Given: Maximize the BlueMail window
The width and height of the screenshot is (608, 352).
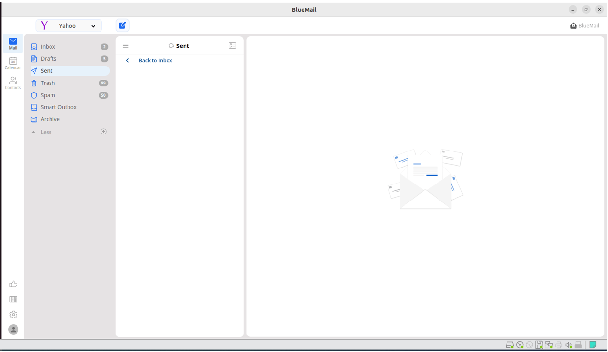Looking at the screenshot, I should (586, 10).
